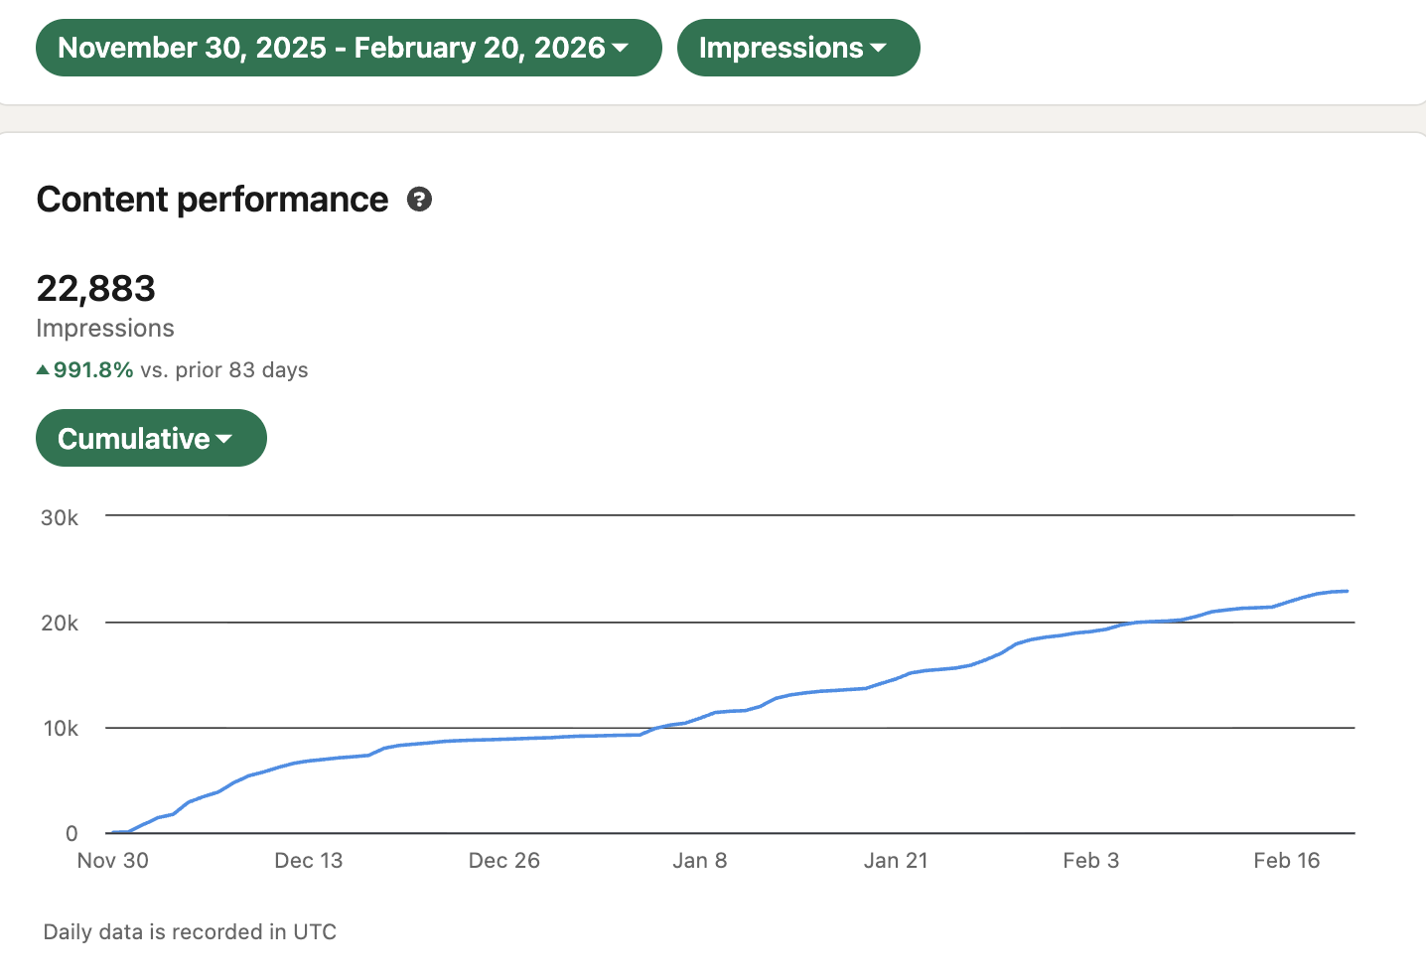This screenshot has width=1426, height=979.
Task: Select the 991.8% growth indicator
Action: point(94,368)
